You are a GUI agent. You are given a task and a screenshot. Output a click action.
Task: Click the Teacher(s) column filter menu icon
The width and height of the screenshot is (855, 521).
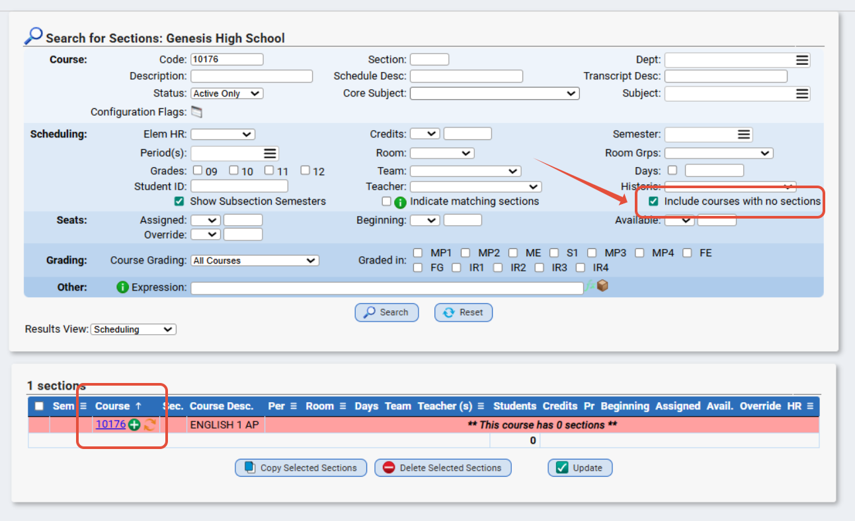[x=481, y=406]
